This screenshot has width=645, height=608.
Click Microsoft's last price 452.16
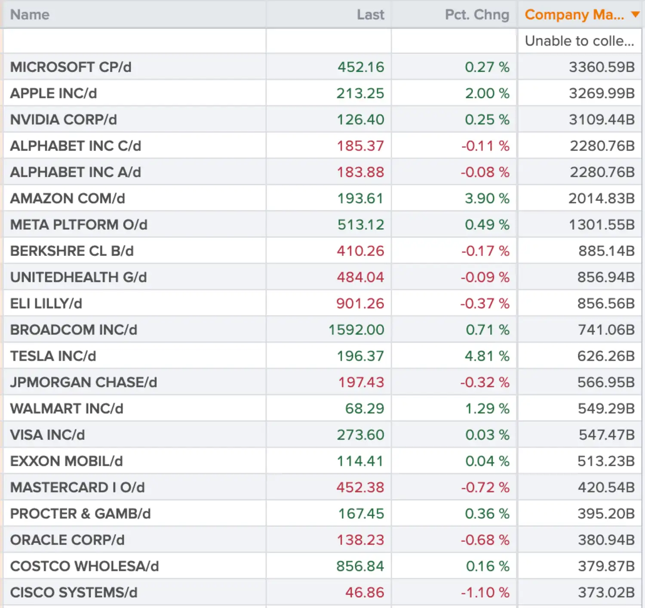pyautogui.click(x=361, y=67)
